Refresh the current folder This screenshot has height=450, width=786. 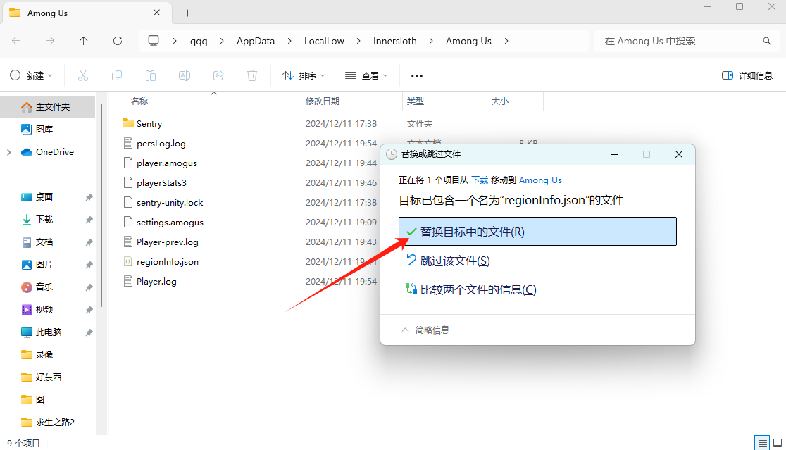(x=118, y=41)
